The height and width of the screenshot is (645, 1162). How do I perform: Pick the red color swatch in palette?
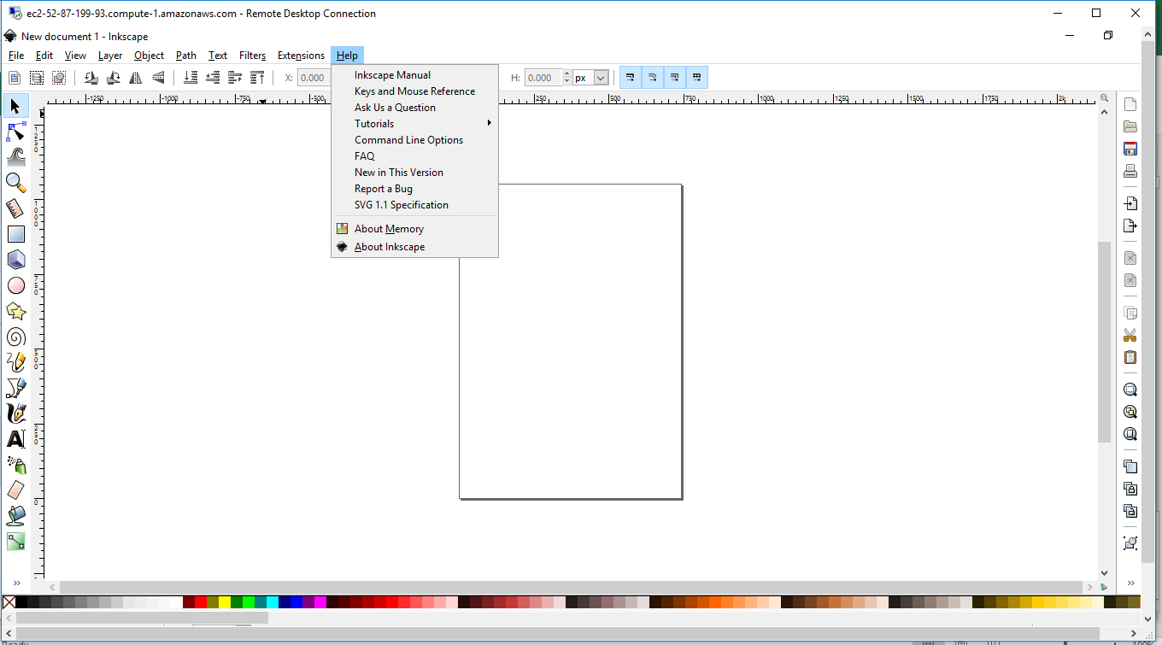(201, 602)
